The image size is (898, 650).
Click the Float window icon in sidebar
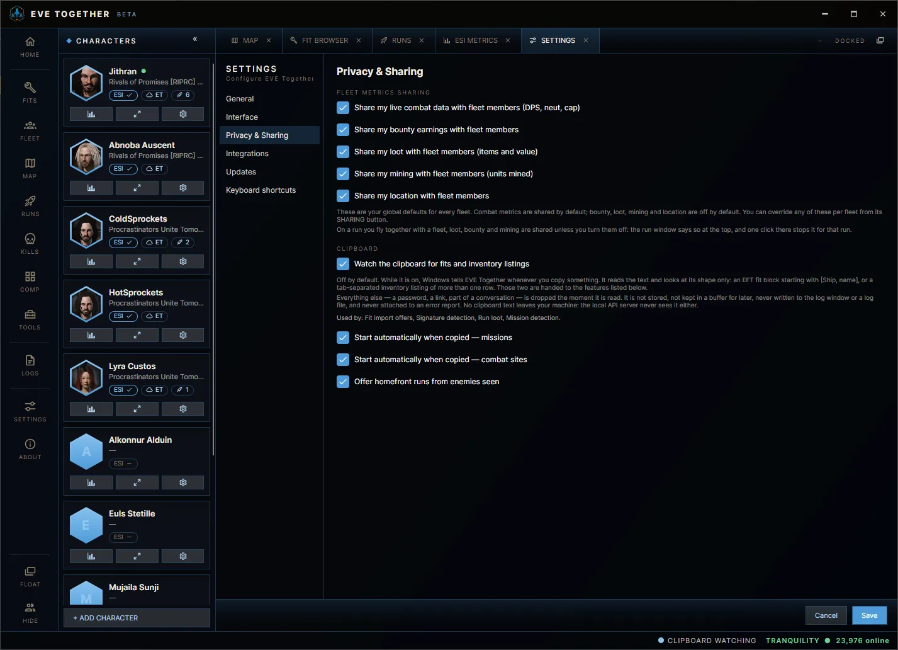[x=30, y=576]
